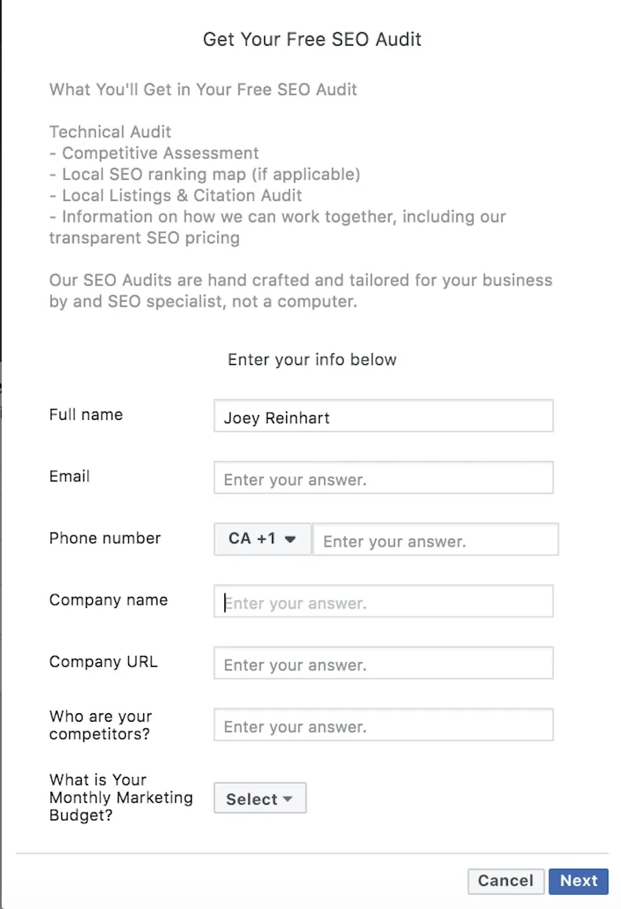Open the CA +1 country code dropdown

coord(263,539)
